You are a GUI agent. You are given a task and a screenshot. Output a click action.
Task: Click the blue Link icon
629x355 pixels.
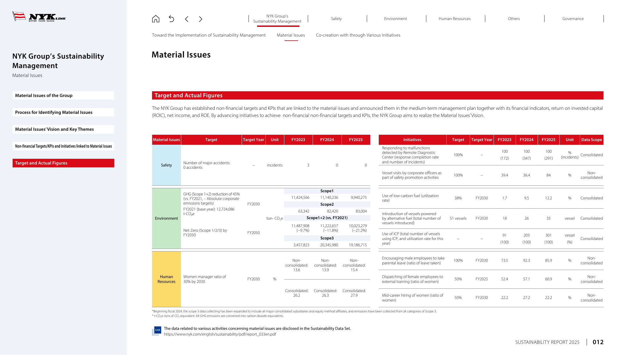(x=157, y=331)
